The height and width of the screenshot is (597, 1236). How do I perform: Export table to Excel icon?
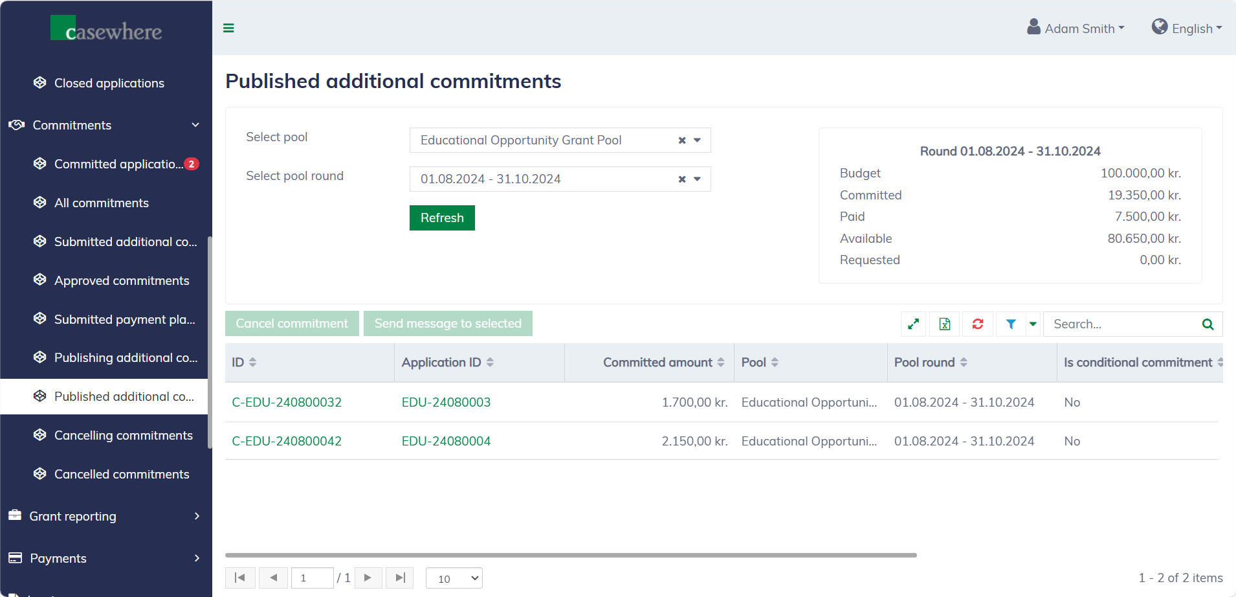click(945, 324)
